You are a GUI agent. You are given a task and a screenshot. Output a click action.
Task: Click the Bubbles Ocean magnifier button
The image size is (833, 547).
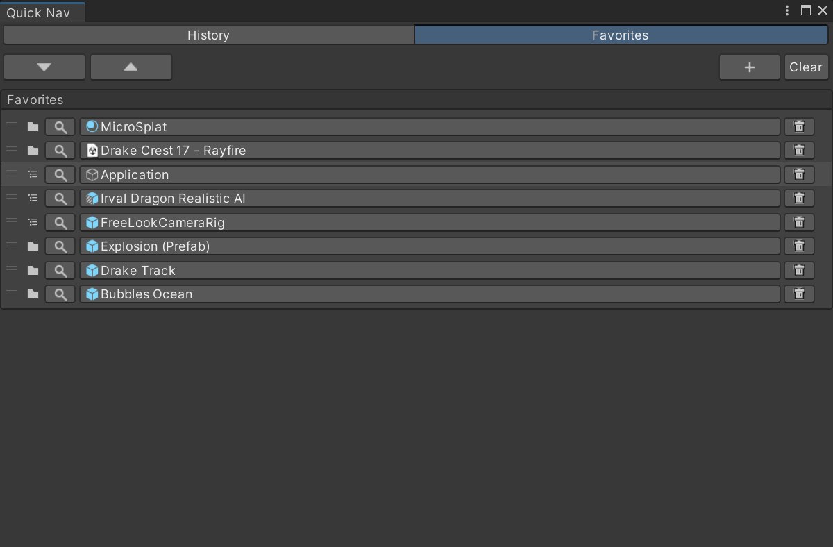pos(60,294)
